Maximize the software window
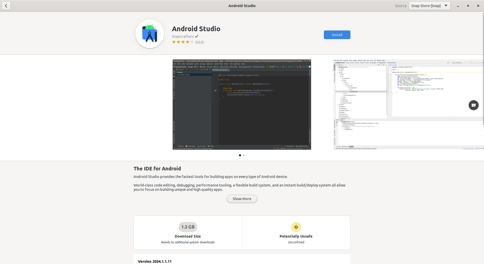The height and width of the screenshot is (264, 484). pyautogui.click(x=468, y=6)
